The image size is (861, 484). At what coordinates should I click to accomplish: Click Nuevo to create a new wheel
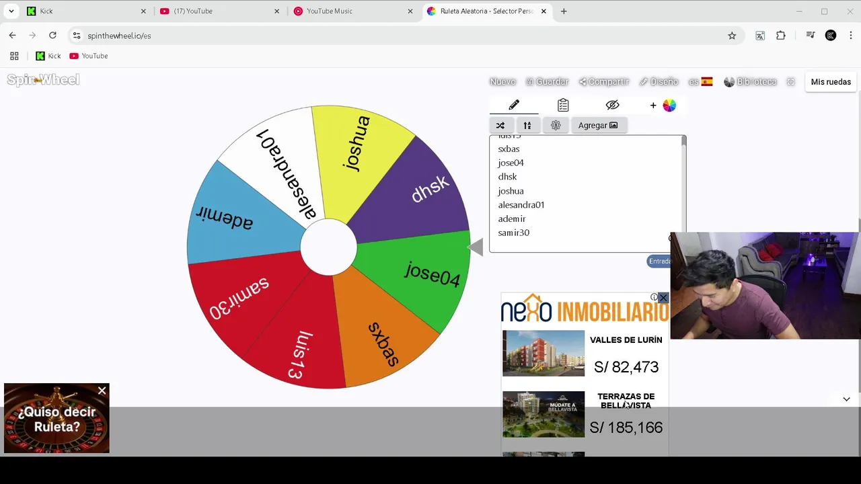502,81
